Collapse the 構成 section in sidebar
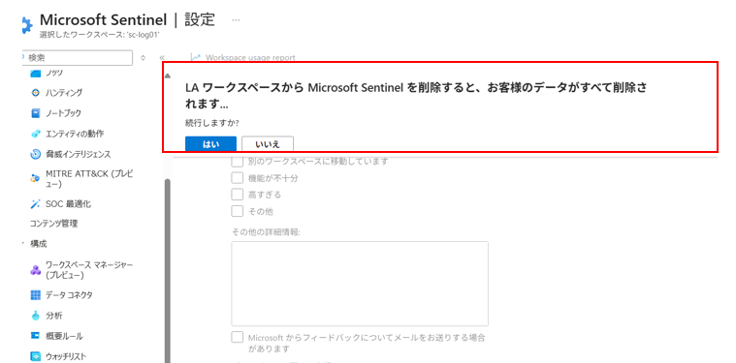The image size is (736, 363). click(23, 244)
